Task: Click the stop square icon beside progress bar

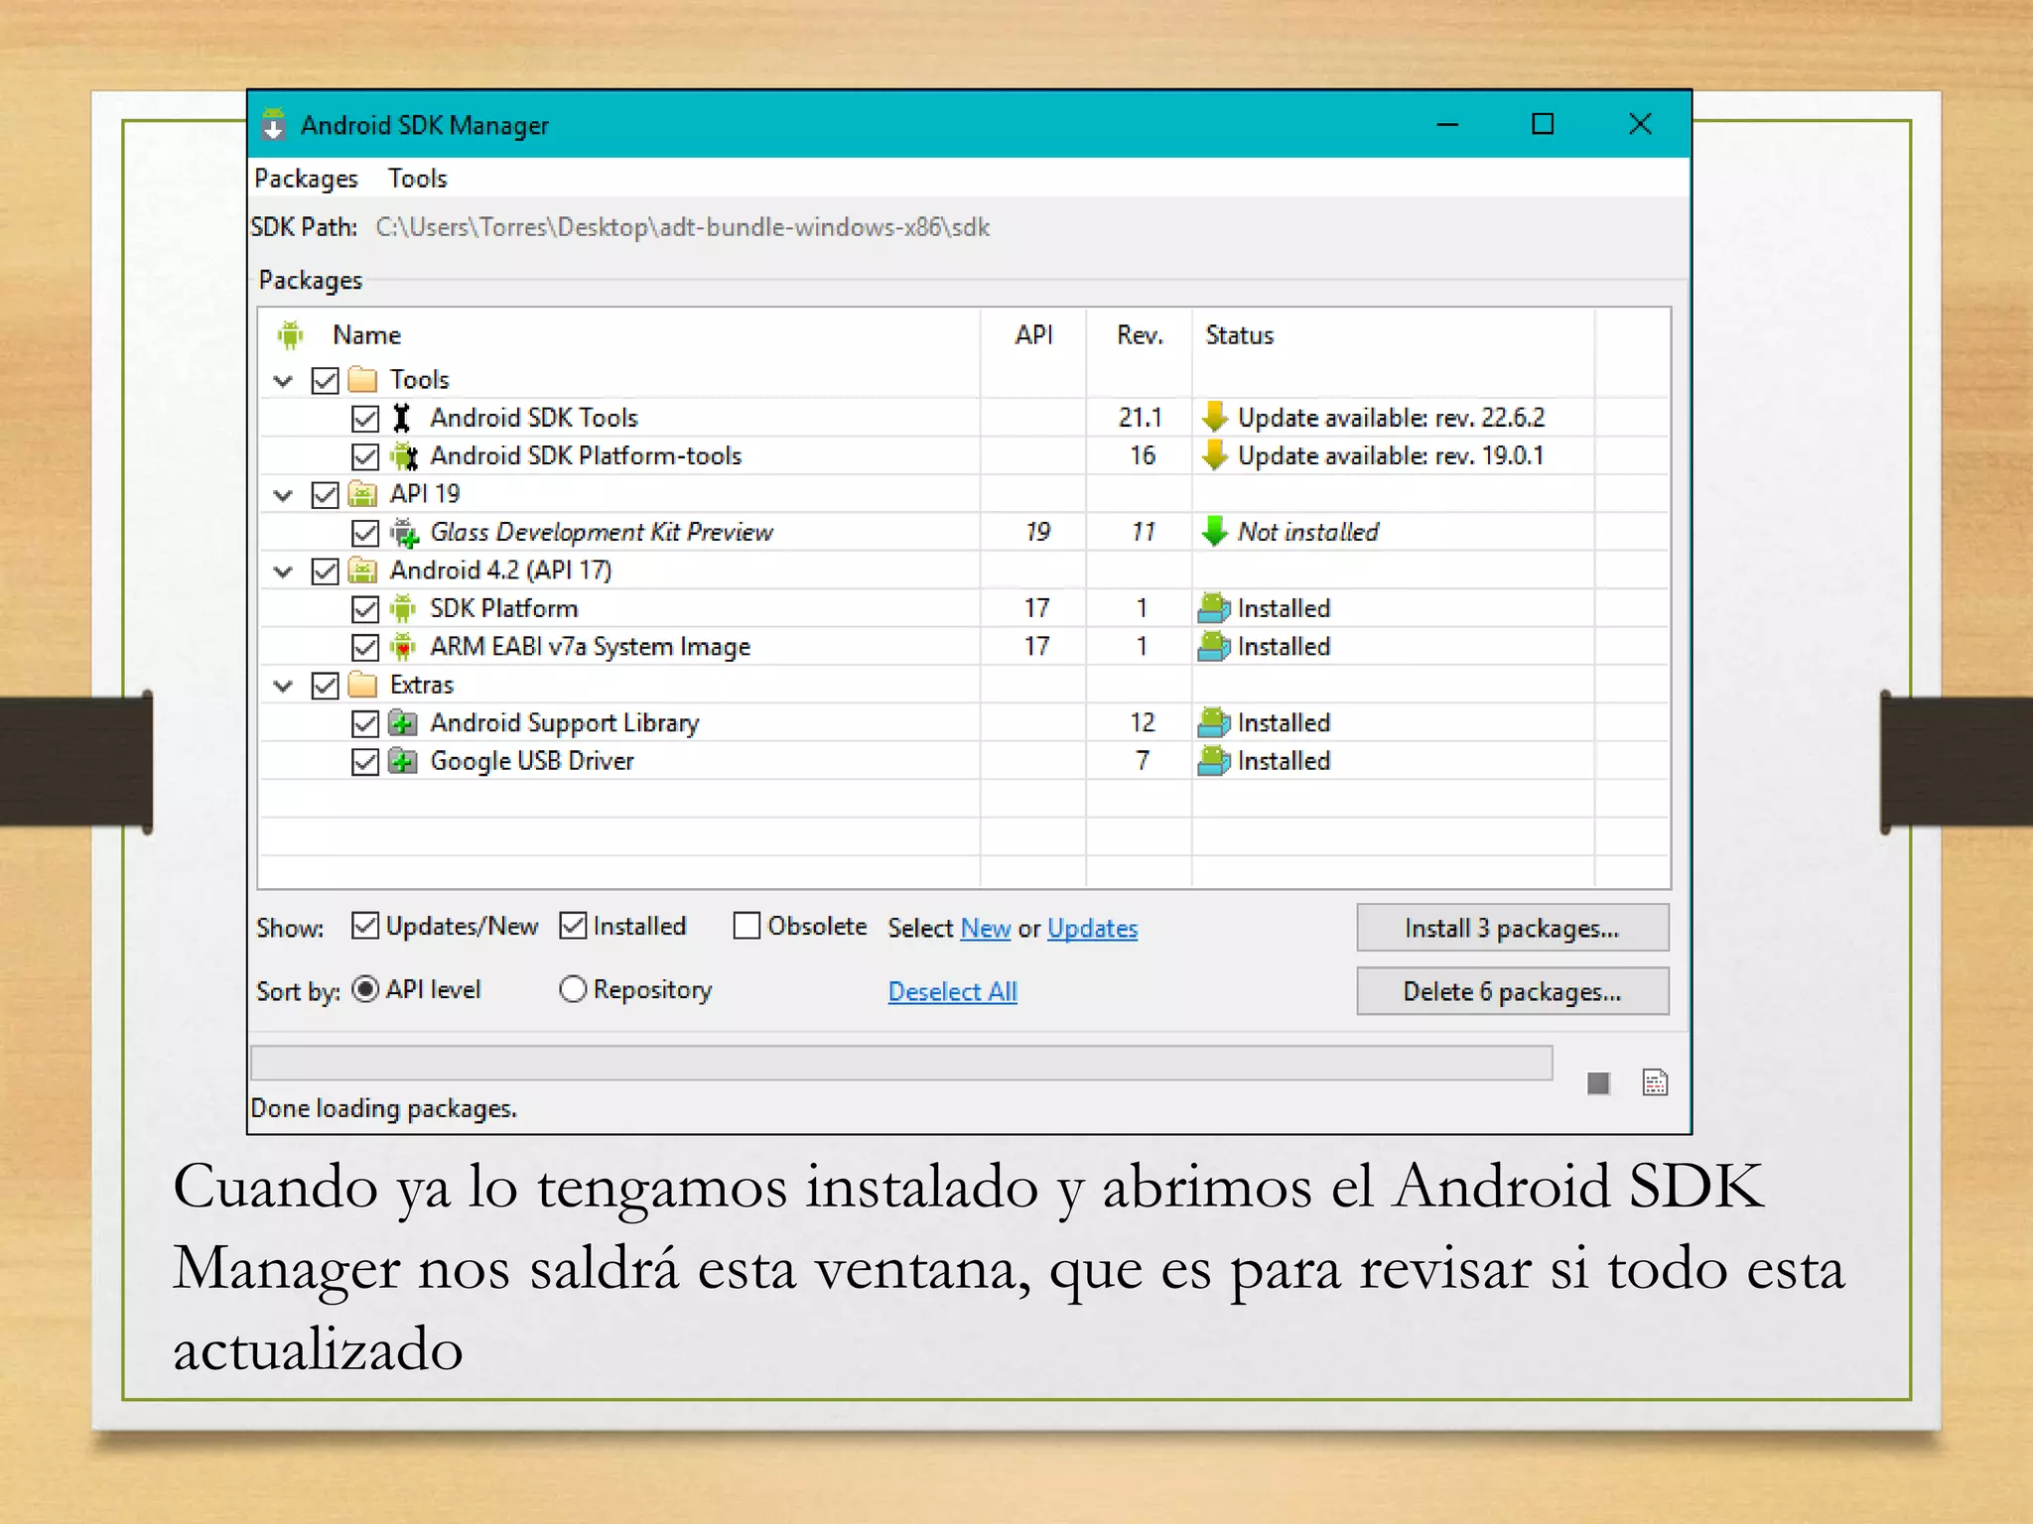Action: (x=1598, y=1083)
